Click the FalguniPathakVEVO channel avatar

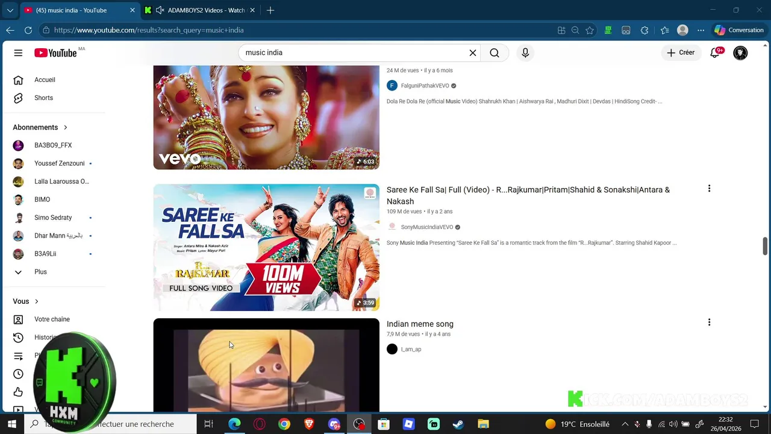pos(392,86)
